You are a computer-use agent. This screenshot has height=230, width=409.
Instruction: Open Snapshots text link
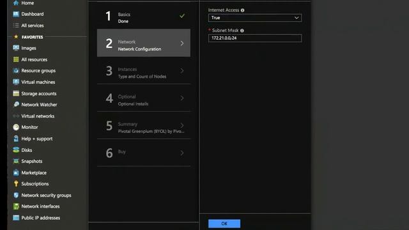point(32,161)
